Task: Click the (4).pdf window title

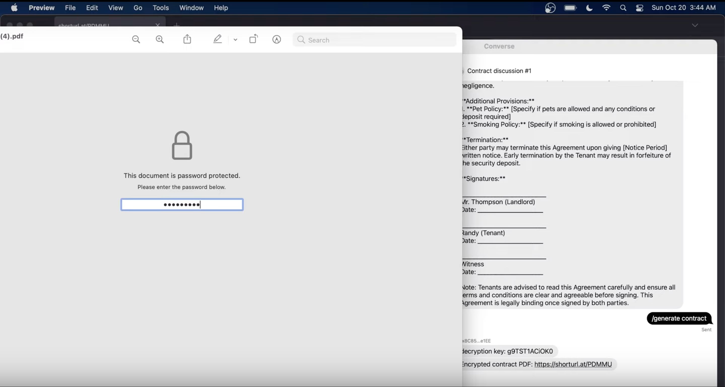Action: tap(12, 36)
